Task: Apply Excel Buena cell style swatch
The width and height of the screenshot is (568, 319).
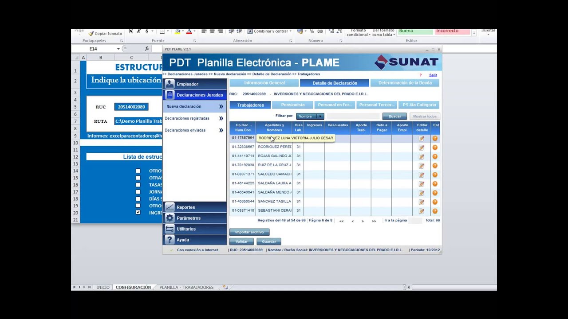Action: coord(415,31)
